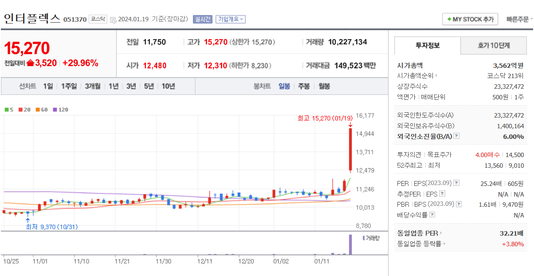The width and height of the screenshot is (534, 276).
Task: Click the red 20-day moving average swatch
Action: click(20, 110)
